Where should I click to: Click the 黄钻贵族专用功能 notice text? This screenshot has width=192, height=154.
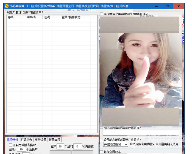click(x=154, y=144)
